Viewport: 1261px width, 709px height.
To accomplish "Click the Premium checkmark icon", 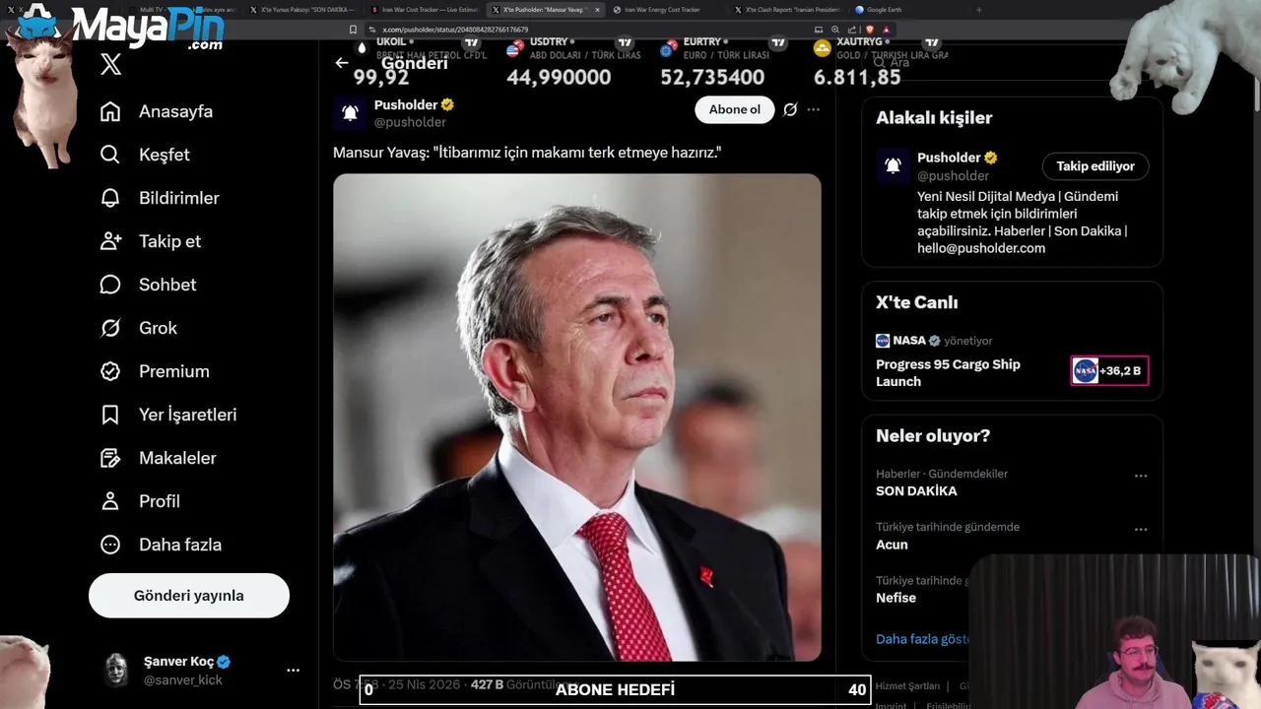I will [110, 371].
